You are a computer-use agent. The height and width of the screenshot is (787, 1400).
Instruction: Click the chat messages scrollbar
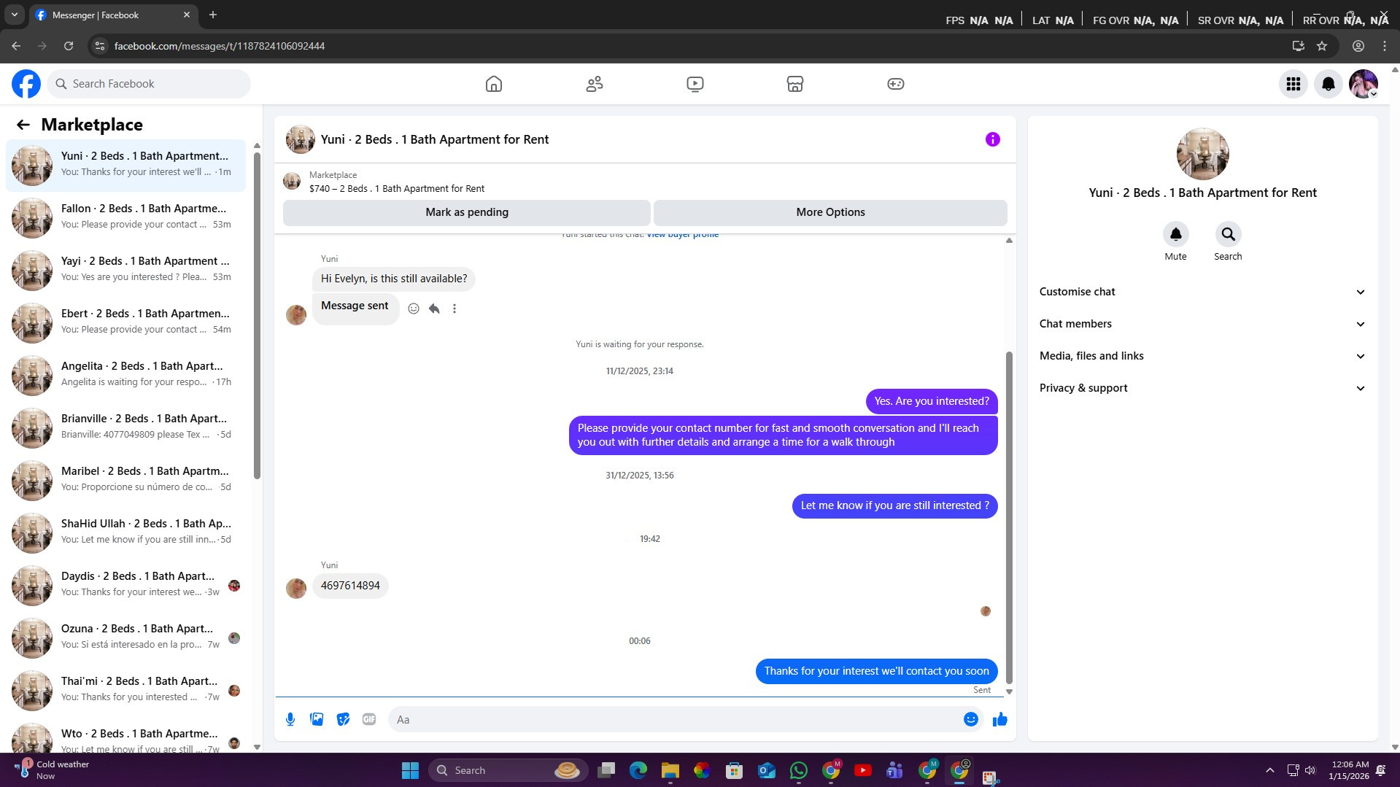[x=1009, y=517]
